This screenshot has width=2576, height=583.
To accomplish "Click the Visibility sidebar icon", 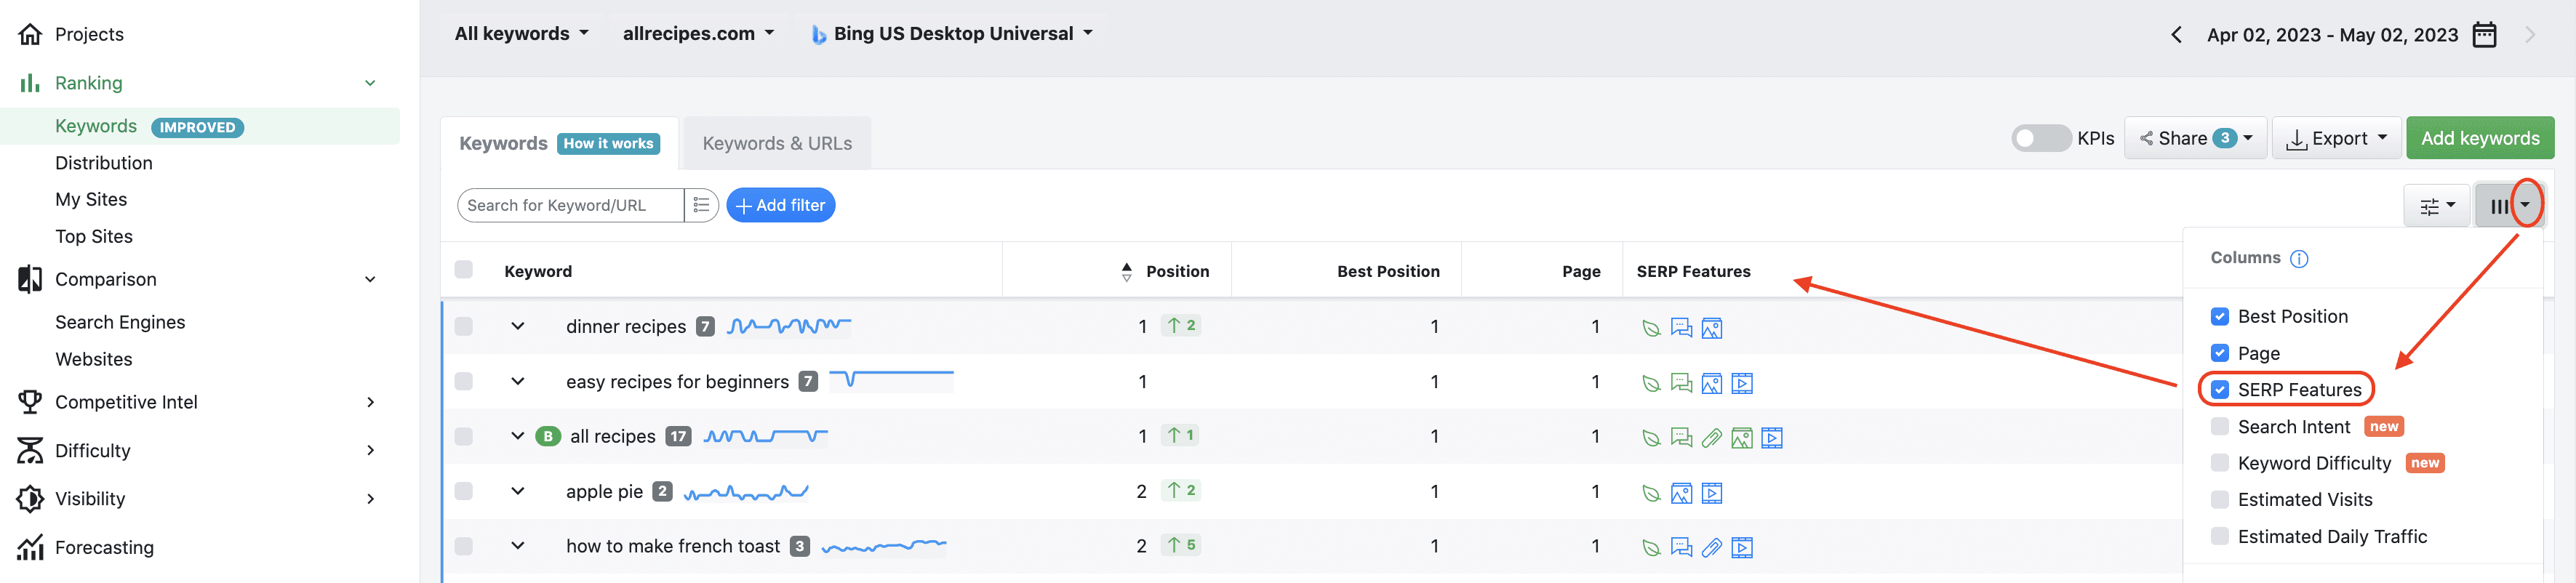I will [x=30, y=499].
